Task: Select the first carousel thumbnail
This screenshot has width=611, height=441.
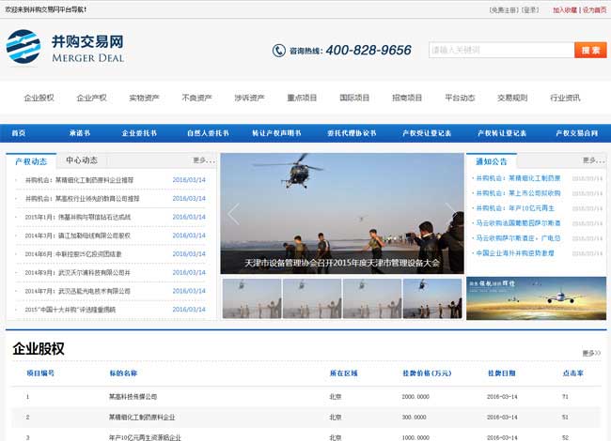Action: (252, 298)
